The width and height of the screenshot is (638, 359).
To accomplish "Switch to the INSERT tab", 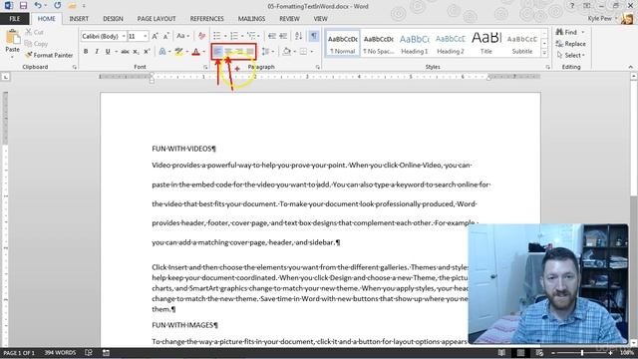I will pos(79,19).
